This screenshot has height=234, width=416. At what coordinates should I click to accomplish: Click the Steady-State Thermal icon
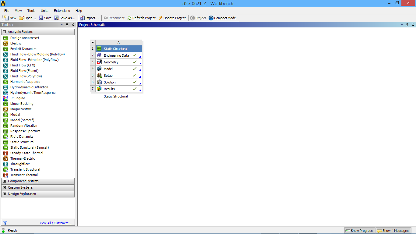(x=5, y=153)
